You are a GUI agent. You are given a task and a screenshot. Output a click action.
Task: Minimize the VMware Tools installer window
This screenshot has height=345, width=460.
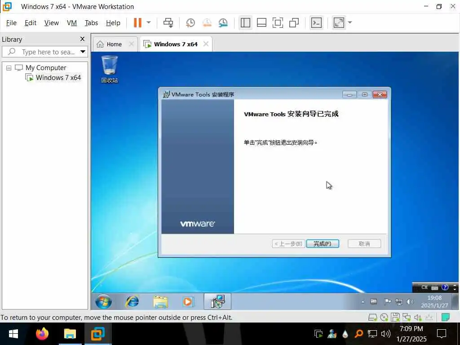click(349, 94)
